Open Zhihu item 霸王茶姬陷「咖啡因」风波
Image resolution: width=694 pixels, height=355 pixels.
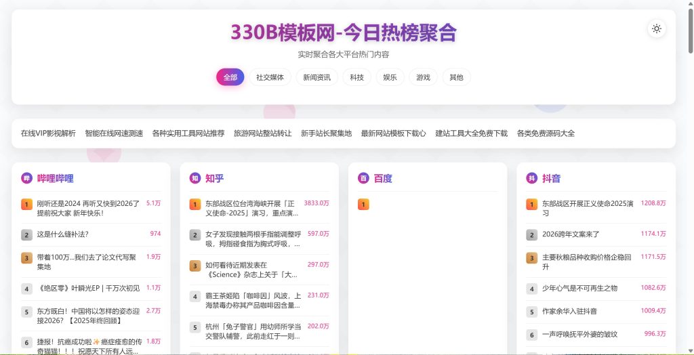tap(253, 300)
